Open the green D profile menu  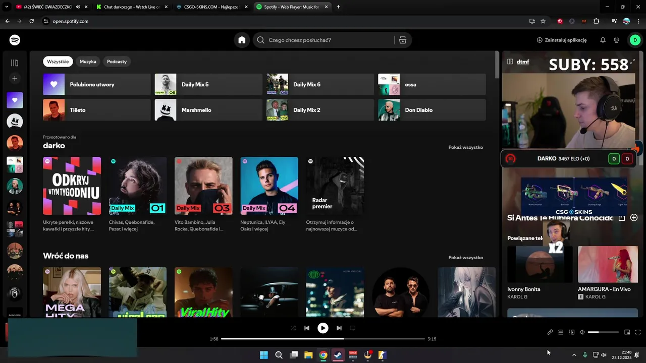pyautogui.click(x=635, y=40)
